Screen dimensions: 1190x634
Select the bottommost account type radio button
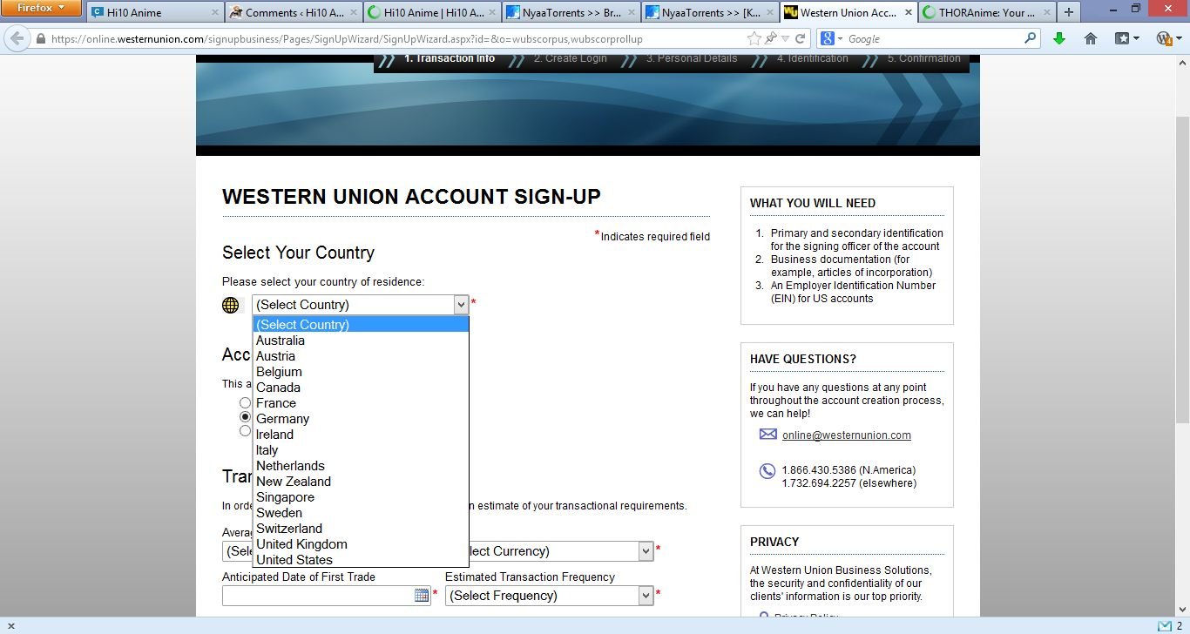[245, 431]
